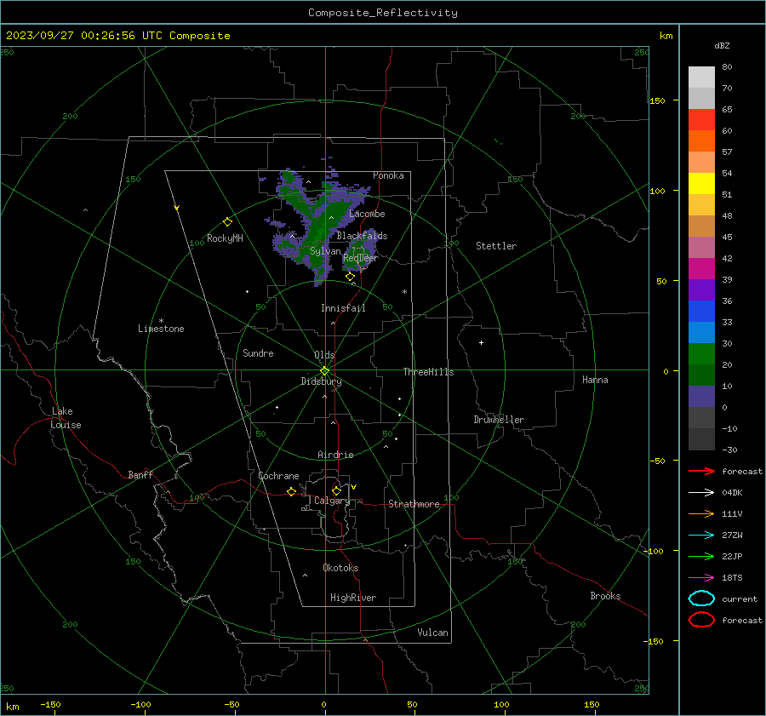Click the Brooks city label
Screen dimensions: 766x716
[605, 596]
